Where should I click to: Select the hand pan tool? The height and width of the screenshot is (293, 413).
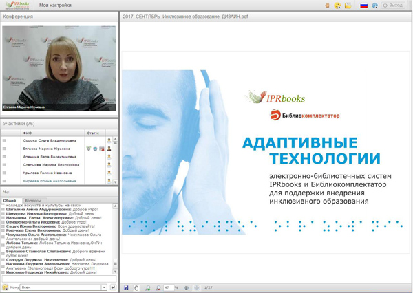coord(136,287)
